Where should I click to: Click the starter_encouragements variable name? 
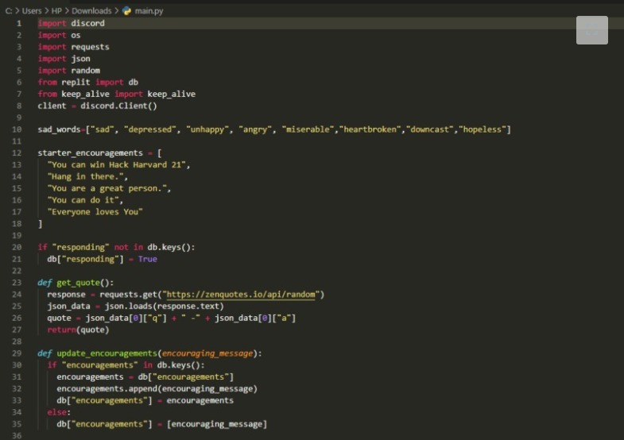(90, 153)
